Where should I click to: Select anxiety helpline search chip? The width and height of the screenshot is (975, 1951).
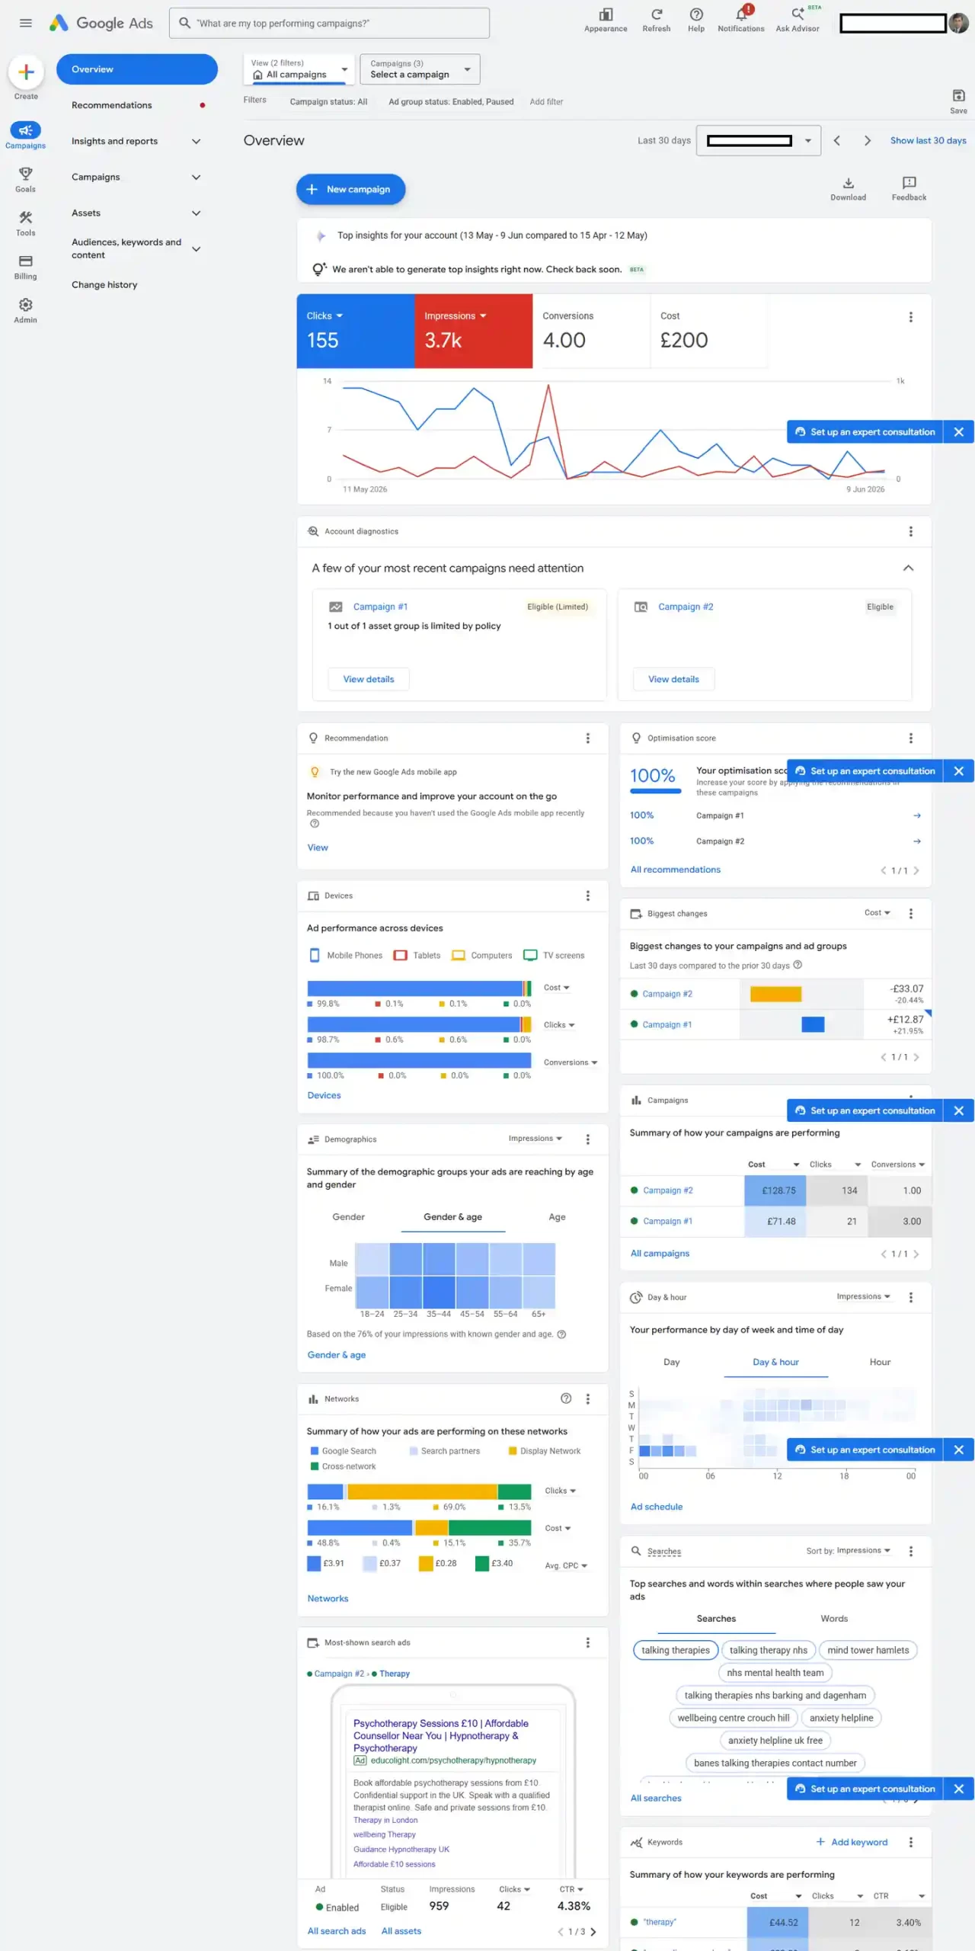coord(841,1718)
